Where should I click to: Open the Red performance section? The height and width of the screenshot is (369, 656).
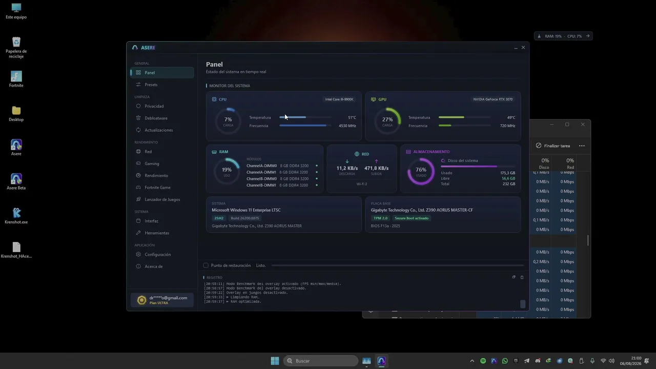(162, 152)
